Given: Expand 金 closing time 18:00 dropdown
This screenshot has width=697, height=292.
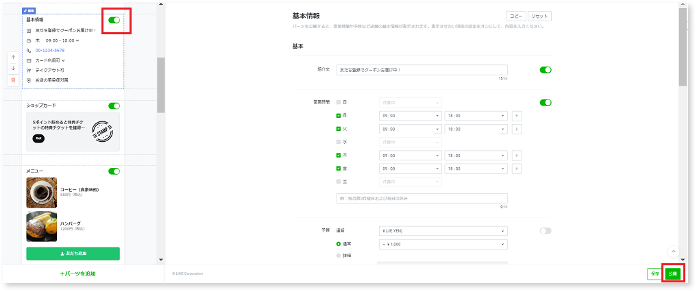Looking at the screenshot, I should (475, 168).
